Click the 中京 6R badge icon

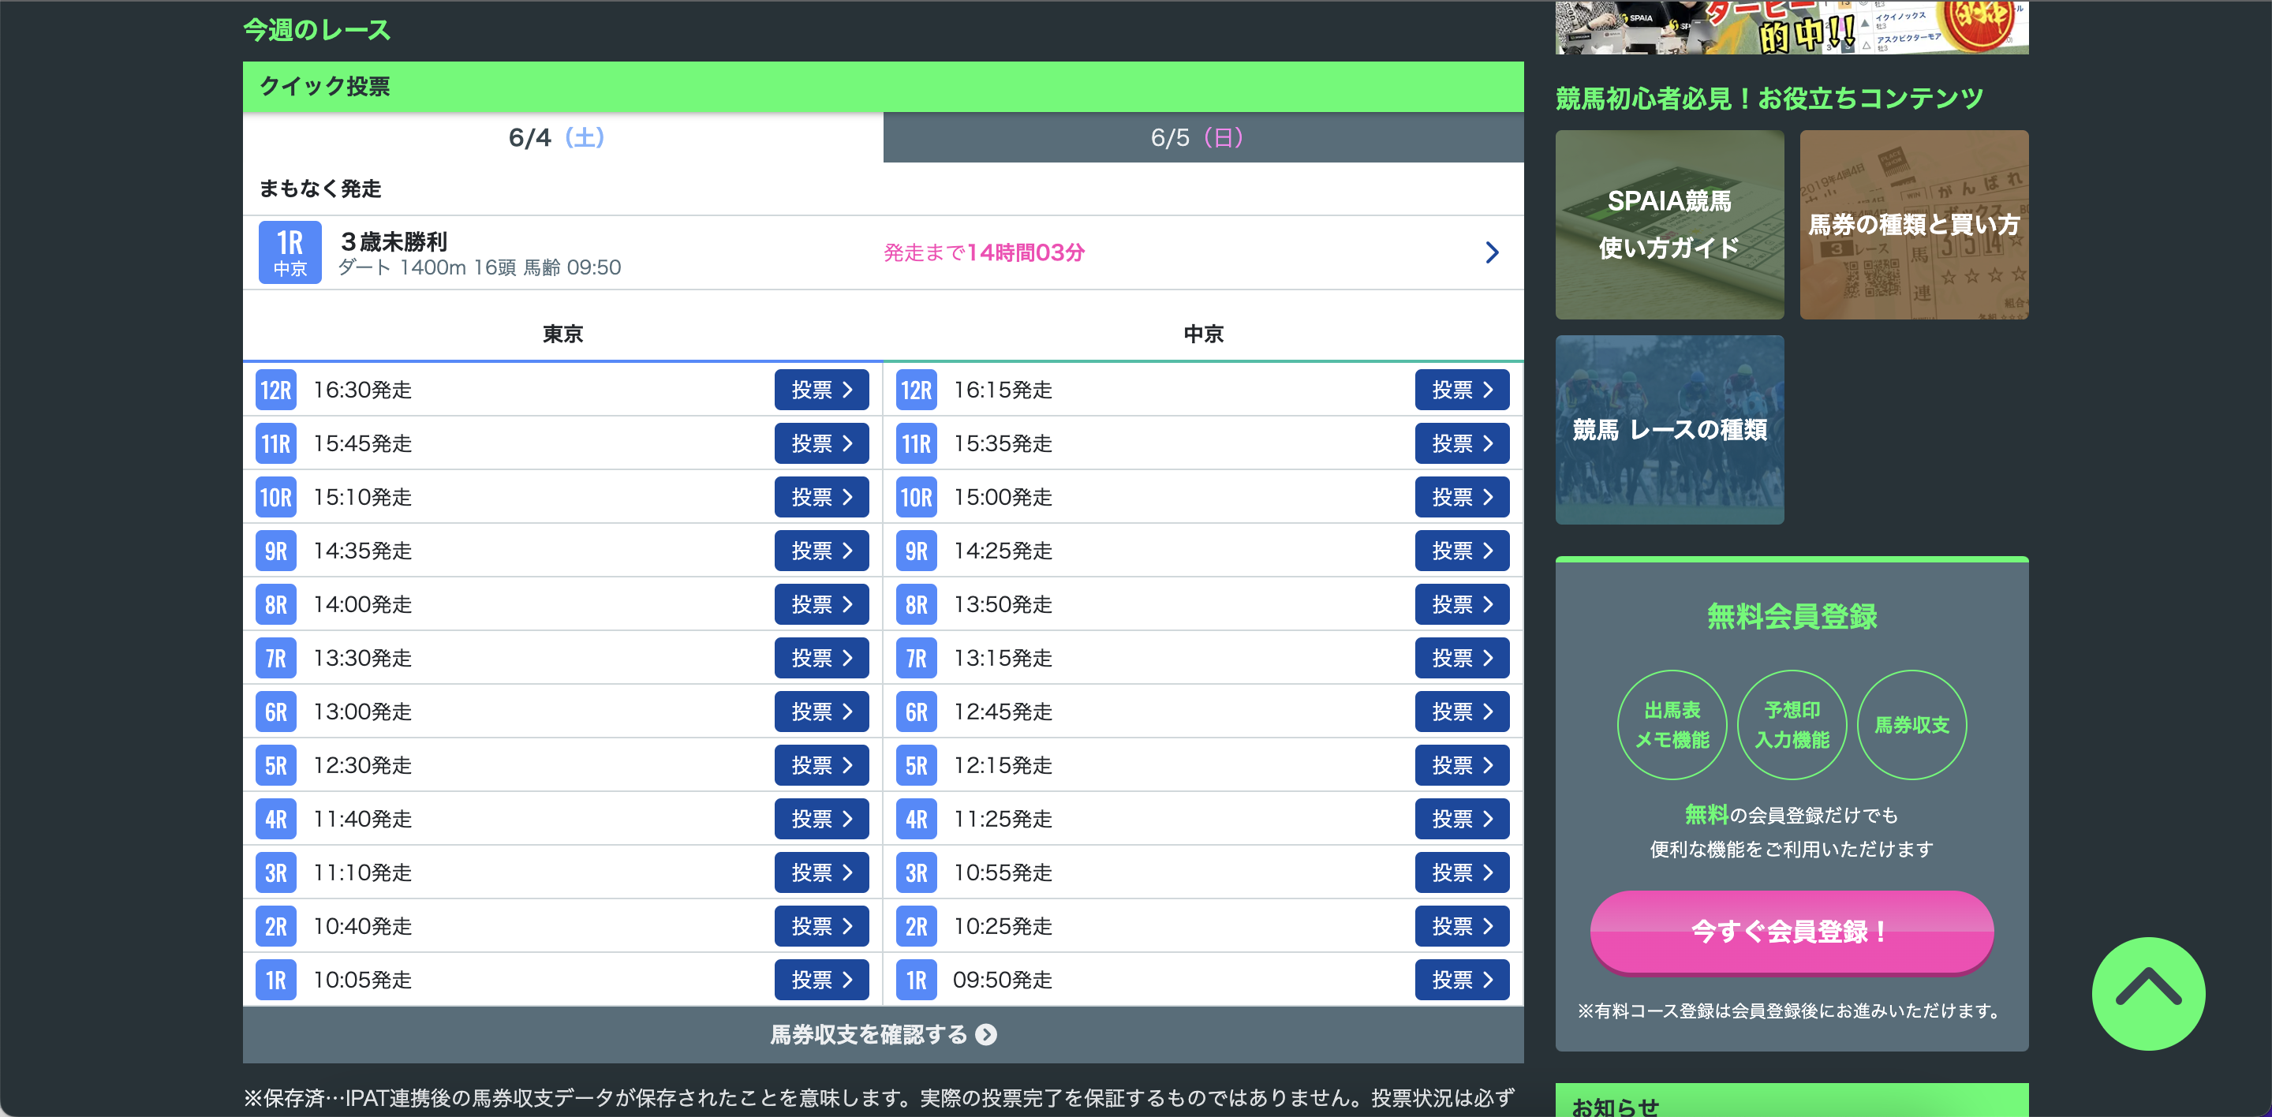(917, 712)
